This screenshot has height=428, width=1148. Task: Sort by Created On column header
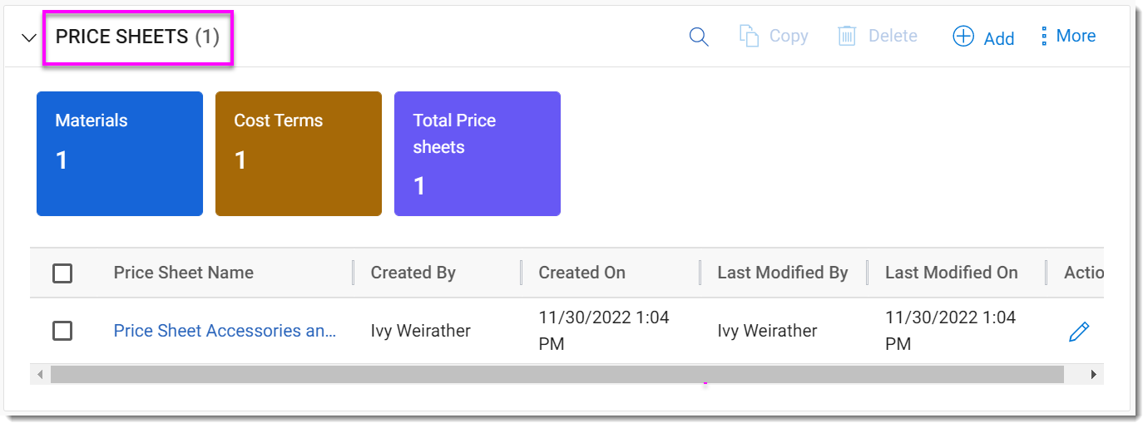pos(581,273)
